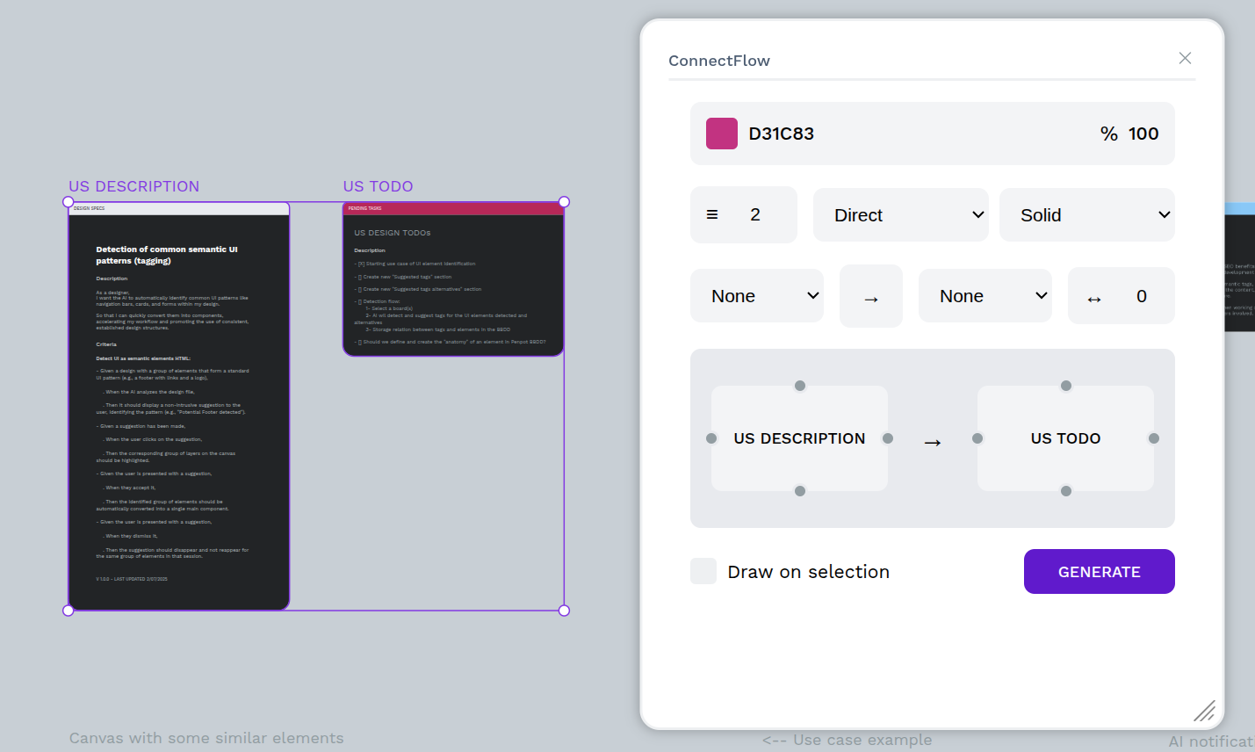The height and width of the screenshot is (752, 1255).
Task: Edit the offset value 0
Action: pos(1142,296)
